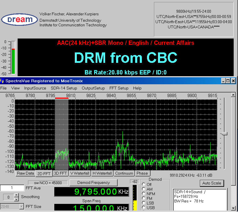
Task: Close the SpectraVue window
Action: click(233, 81)
